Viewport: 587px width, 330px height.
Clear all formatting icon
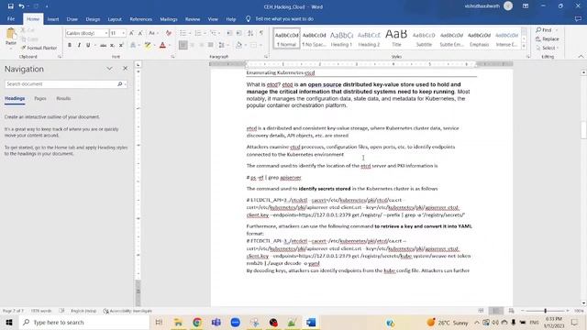click(x=169, y=33)
